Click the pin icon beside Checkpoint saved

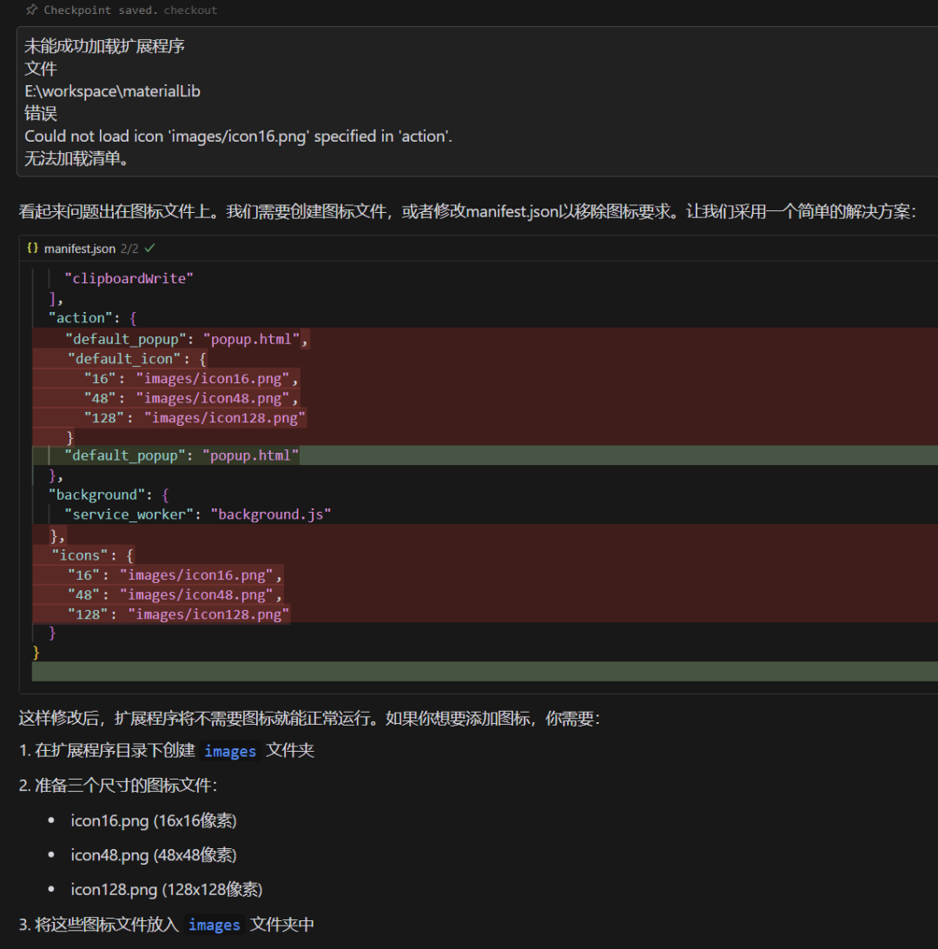tap(31, 10)
